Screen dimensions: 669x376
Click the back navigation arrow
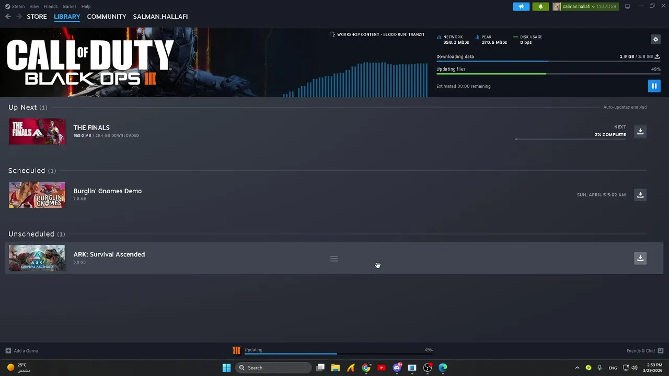[8, 17]
